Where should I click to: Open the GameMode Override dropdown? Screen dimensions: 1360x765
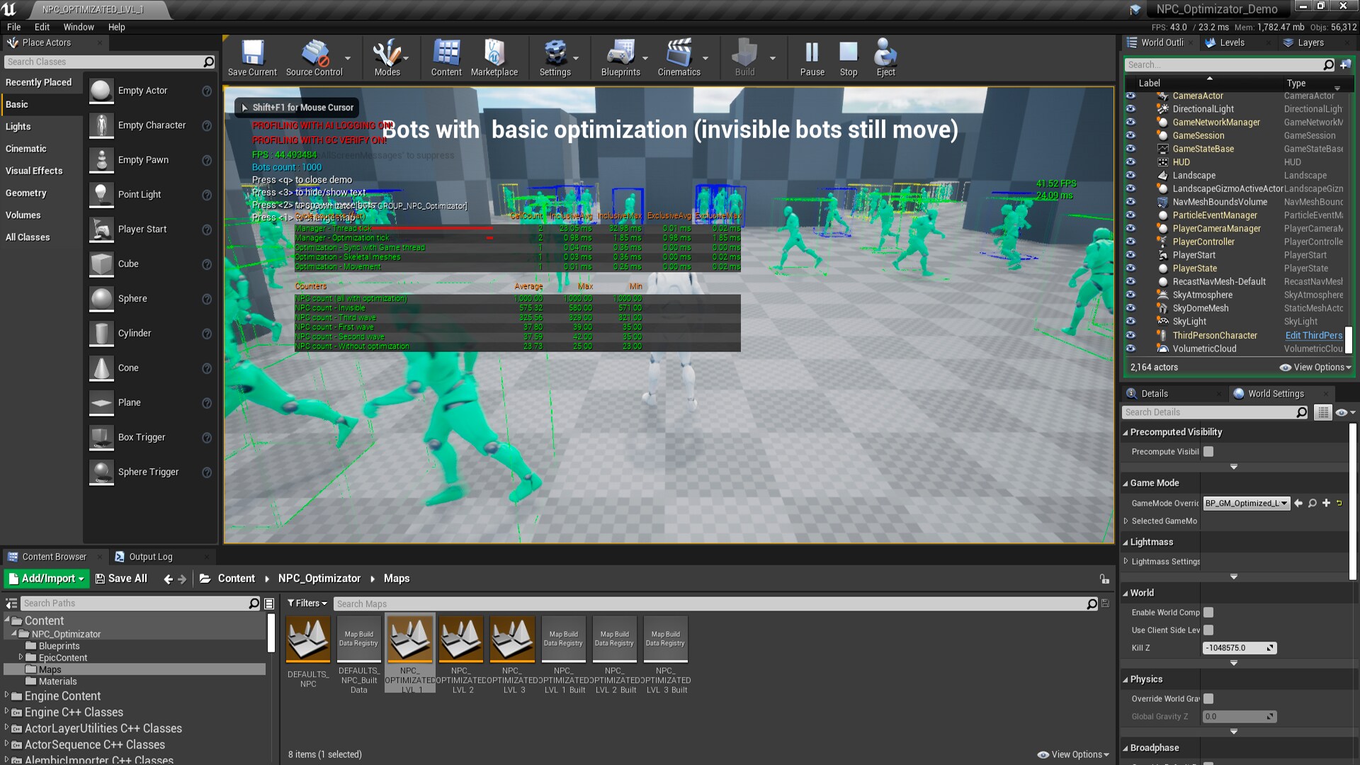pos(1246,504)
